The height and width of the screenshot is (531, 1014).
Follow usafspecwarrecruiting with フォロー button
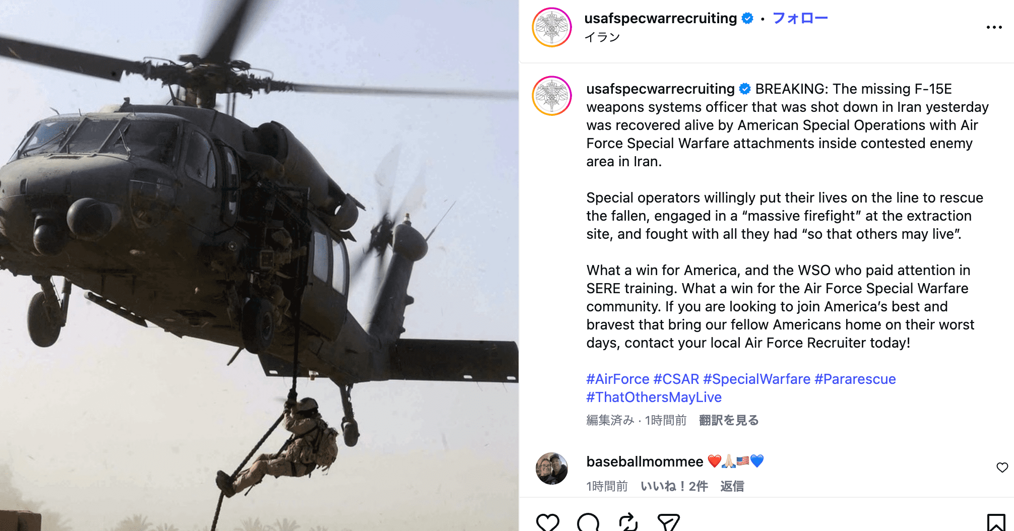pos(800,19)
